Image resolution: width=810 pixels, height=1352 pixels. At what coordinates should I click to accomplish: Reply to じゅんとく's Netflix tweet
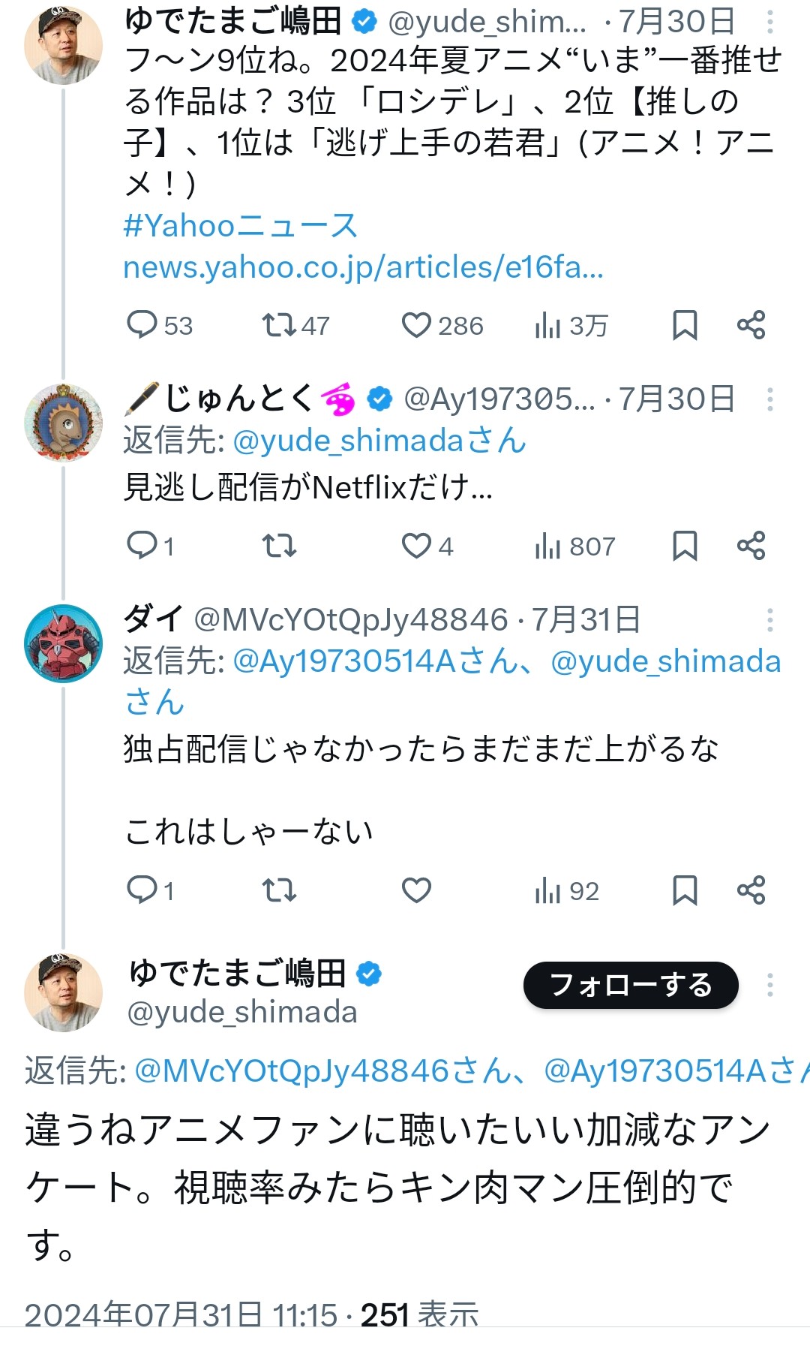tap(142, 545)
